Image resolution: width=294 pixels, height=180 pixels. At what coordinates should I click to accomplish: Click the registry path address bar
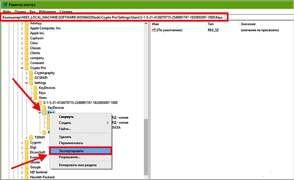[114, 18]
